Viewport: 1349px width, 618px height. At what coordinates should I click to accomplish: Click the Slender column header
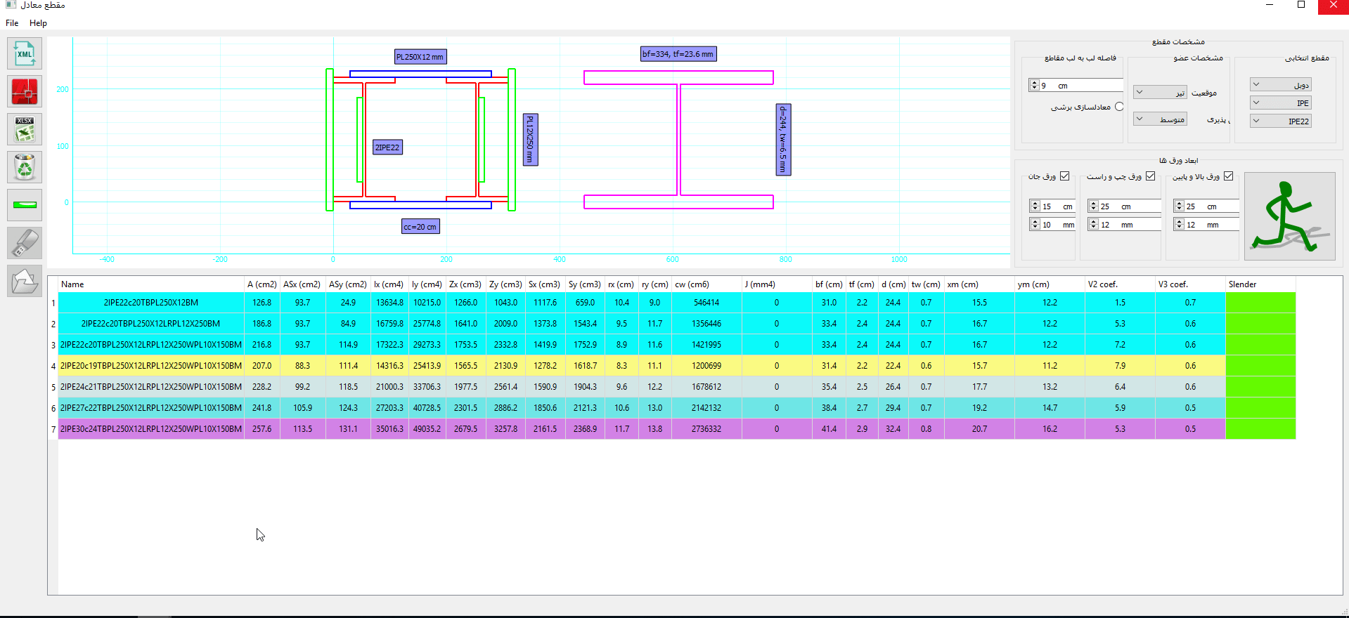[x=1260, y=284]
